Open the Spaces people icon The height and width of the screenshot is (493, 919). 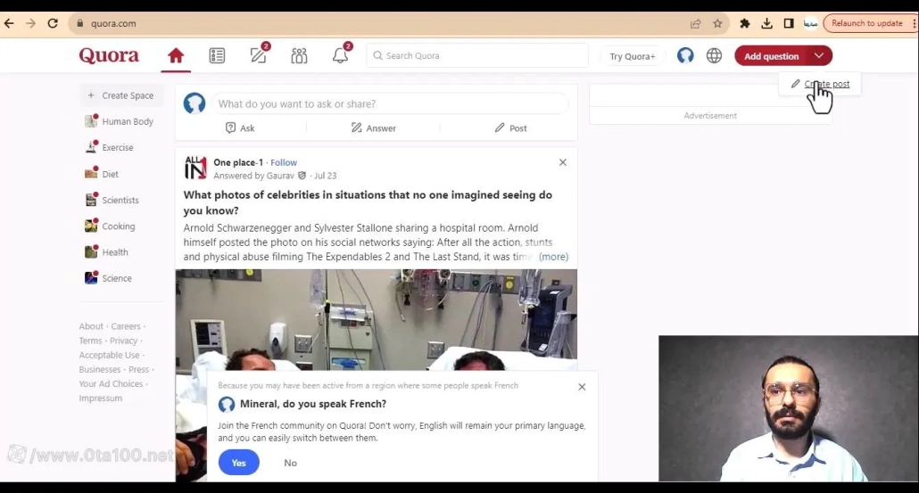tap(299, 56)
